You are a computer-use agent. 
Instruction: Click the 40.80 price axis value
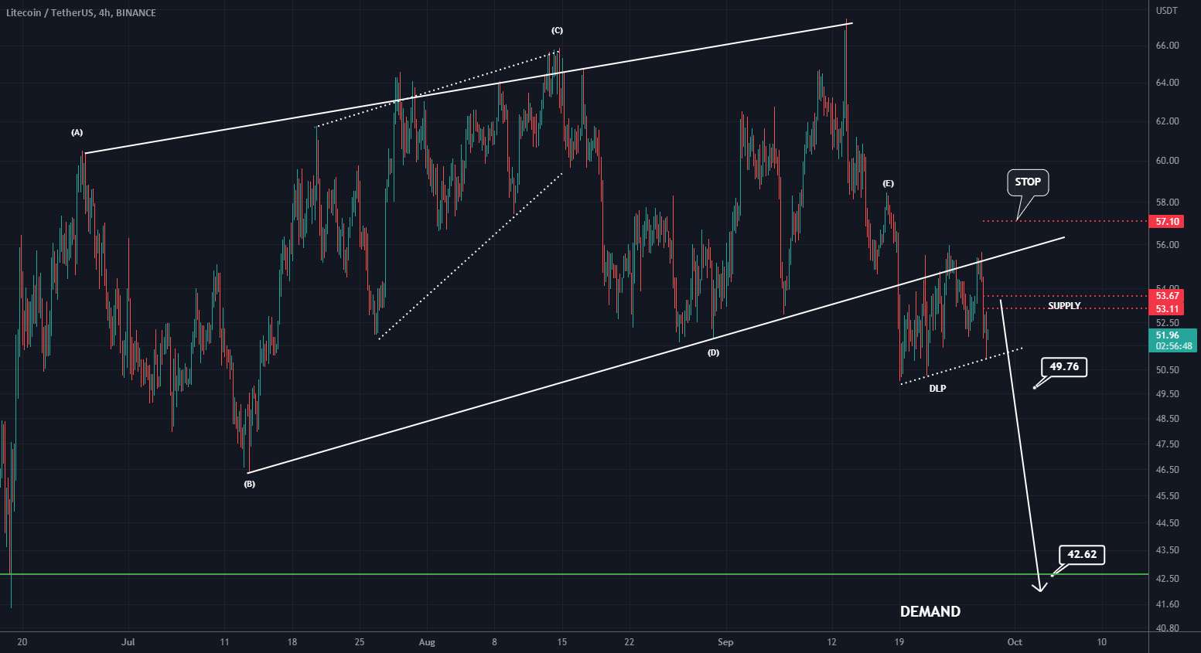(x=1168, y=628)
